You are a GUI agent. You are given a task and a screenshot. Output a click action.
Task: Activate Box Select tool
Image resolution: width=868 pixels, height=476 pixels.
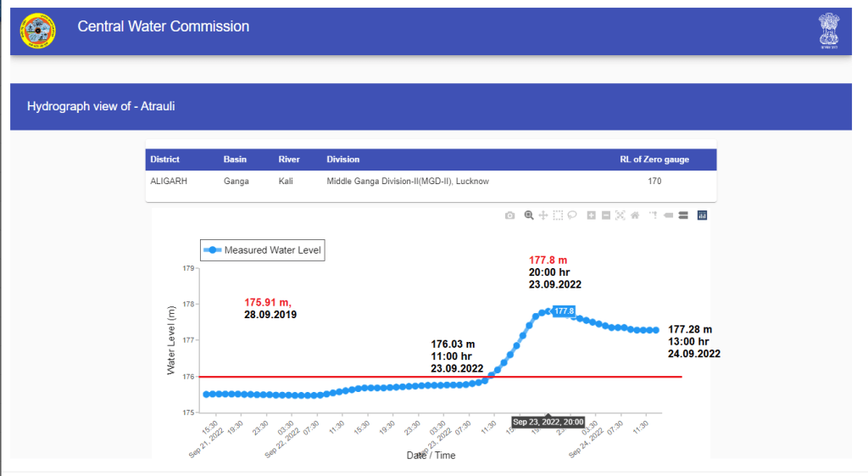(x=558, y=216)
